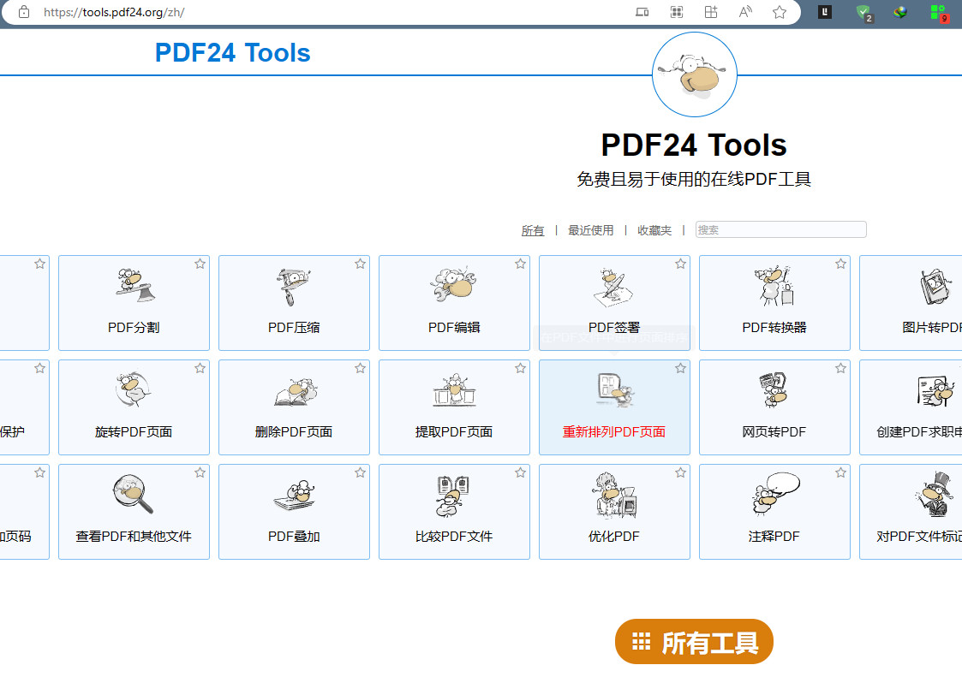
Task: Click the site lock icon in address bar
Action: [x=24, y=12]
